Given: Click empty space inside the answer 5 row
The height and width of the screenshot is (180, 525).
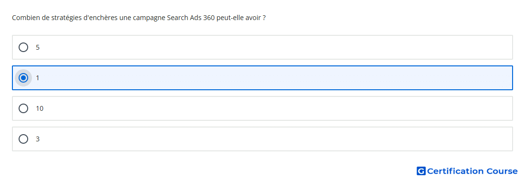Looking at the screenshot, I should click(x=268, y=47).
